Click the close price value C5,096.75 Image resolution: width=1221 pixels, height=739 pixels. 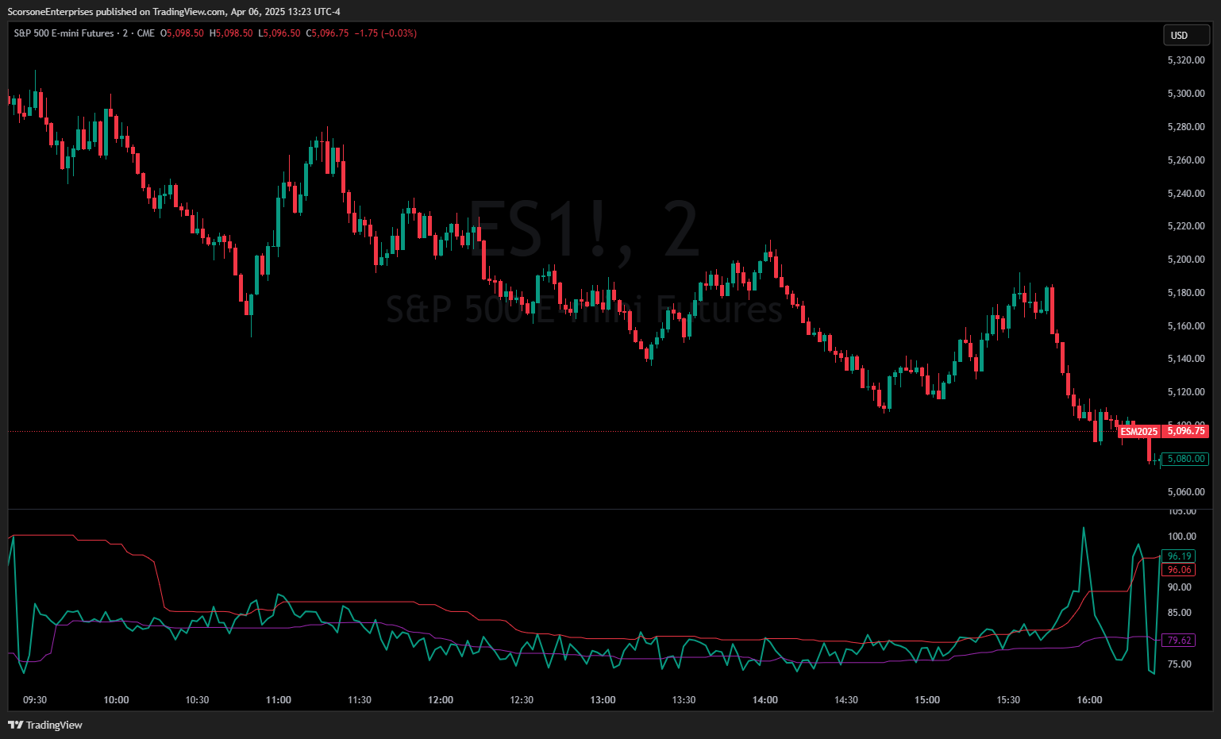coord(327,33)
